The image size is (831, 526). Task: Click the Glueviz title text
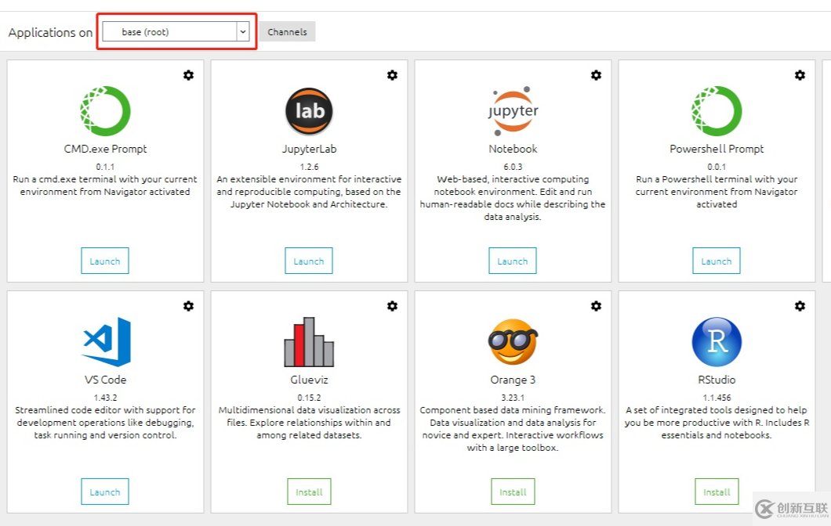click(309, 380)
